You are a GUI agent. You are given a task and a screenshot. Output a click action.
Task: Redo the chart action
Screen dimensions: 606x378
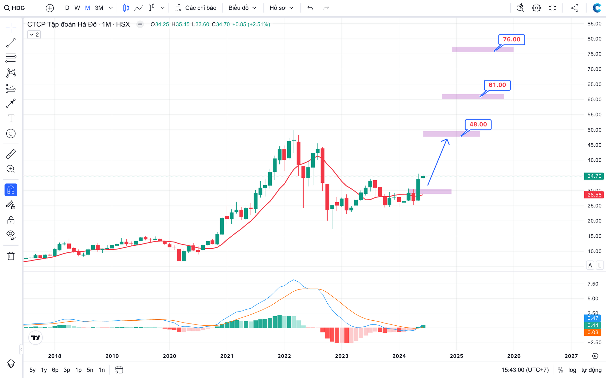pos(326,8)
